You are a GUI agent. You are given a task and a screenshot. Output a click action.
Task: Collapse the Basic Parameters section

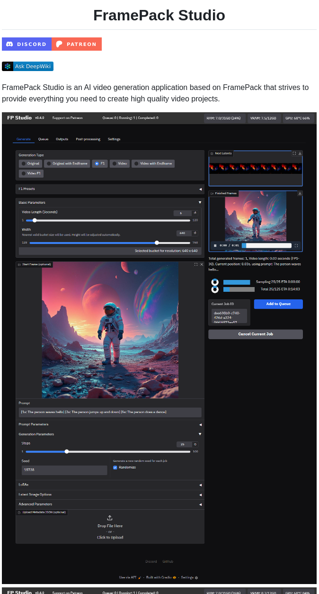(x=110, y=202)
